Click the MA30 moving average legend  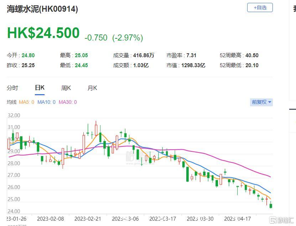point(68,102)
